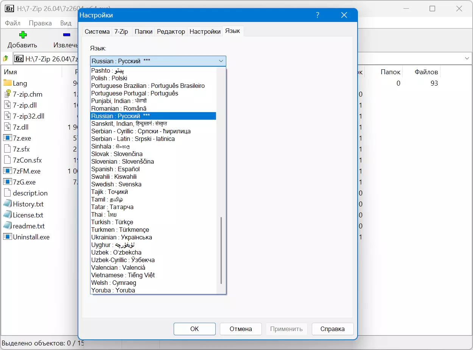Click the green Добавить plus icon
473x350 pixels.
click(23, 35)
